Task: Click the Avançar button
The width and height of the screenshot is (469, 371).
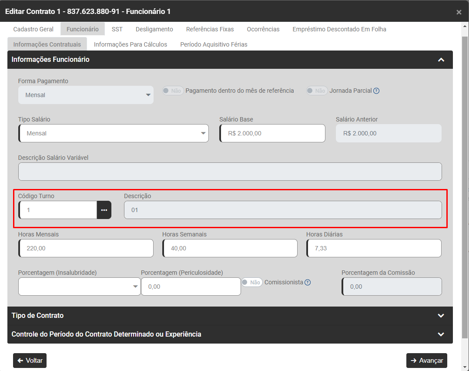Action: pyautogui.click(x=426, y=361)
